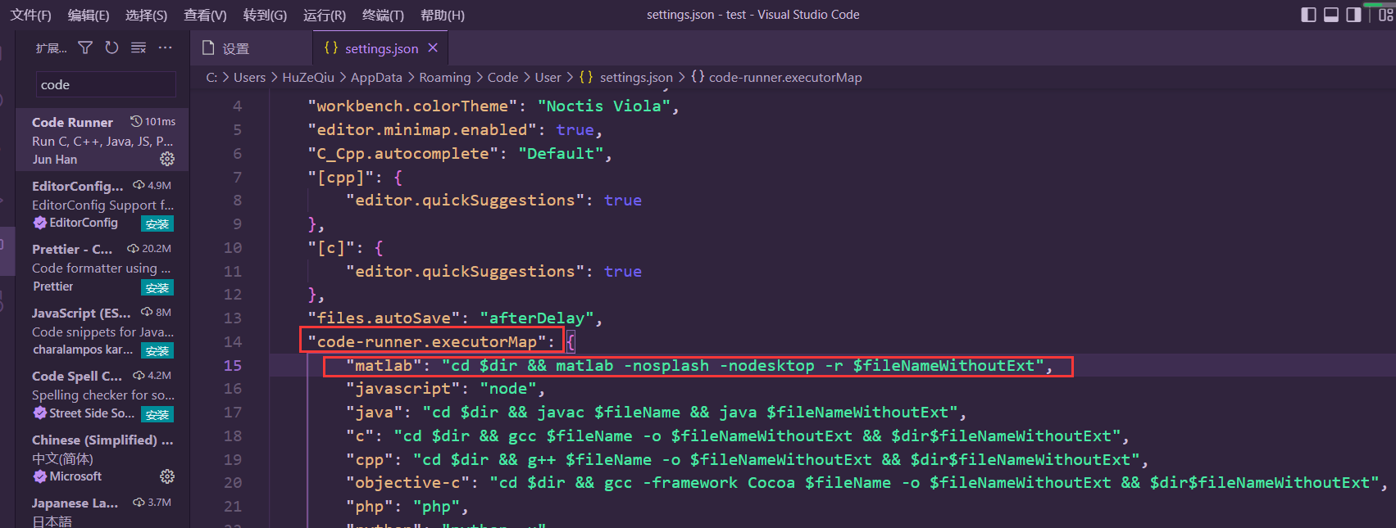Click the "afterDelay" value text

coord(537,318)
